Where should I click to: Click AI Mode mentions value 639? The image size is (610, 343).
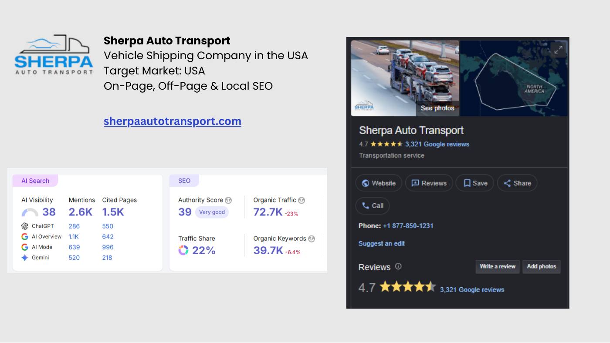click(x=74, y=247)
